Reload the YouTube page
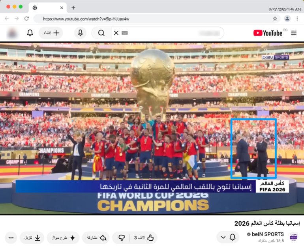304x247 pixels. coord(26,19)
